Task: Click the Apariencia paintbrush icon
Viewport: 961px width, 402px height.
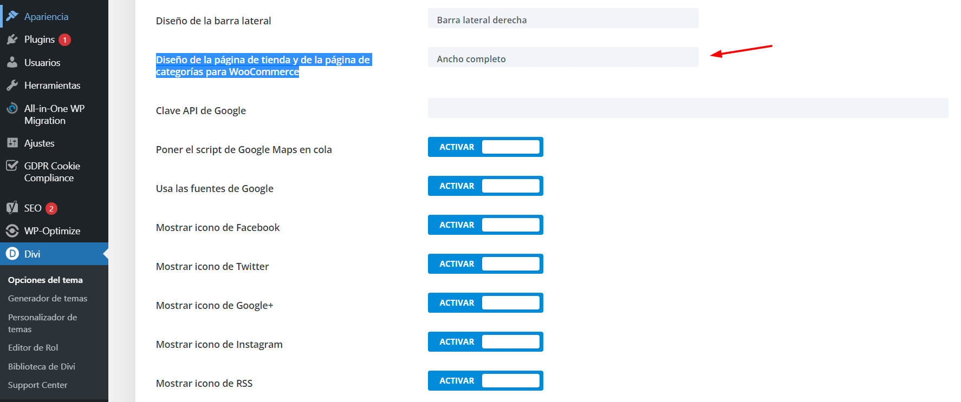Action: pyautogui.click(x=12, y=16)
